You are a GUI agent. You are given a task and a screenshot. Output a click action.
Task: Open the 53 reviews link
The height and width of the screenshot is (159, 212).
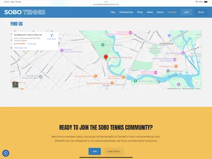[x=32, y=44]
